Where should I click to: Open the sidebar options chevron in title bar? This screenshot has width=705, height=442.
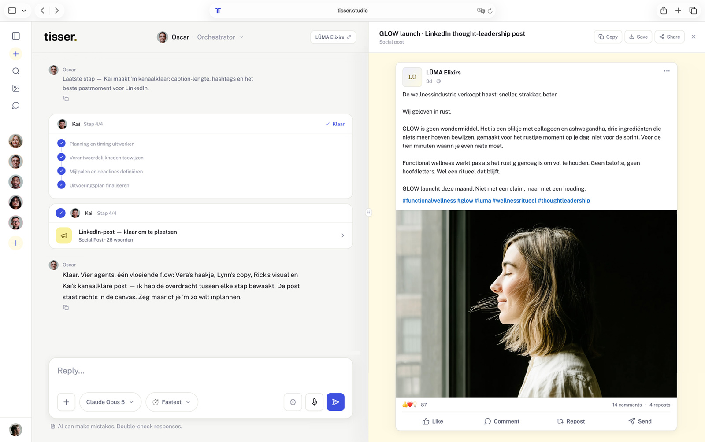pyautogui.click(x=24, y=11)
